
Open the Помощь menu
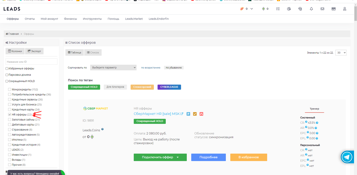pyautogui.click(x=113, y=19)
